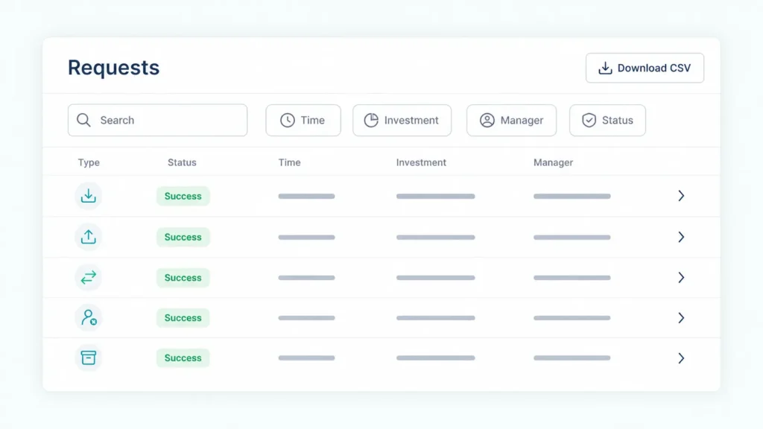Click the magnifier icon in the search box

click(83, 120)
